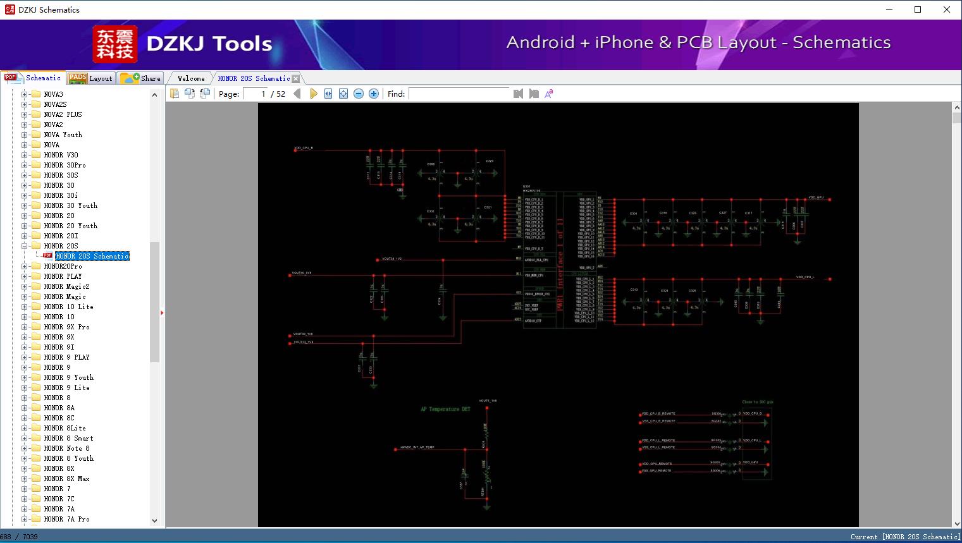This screenshot has height=543, width=962.
Task: Expand the HONOR 30 Youth folder
Action: (25, 205)
